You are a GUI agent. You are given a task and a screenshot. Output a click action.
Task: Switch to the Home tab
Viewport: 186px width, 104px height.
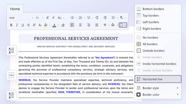[x=15, y=9]
